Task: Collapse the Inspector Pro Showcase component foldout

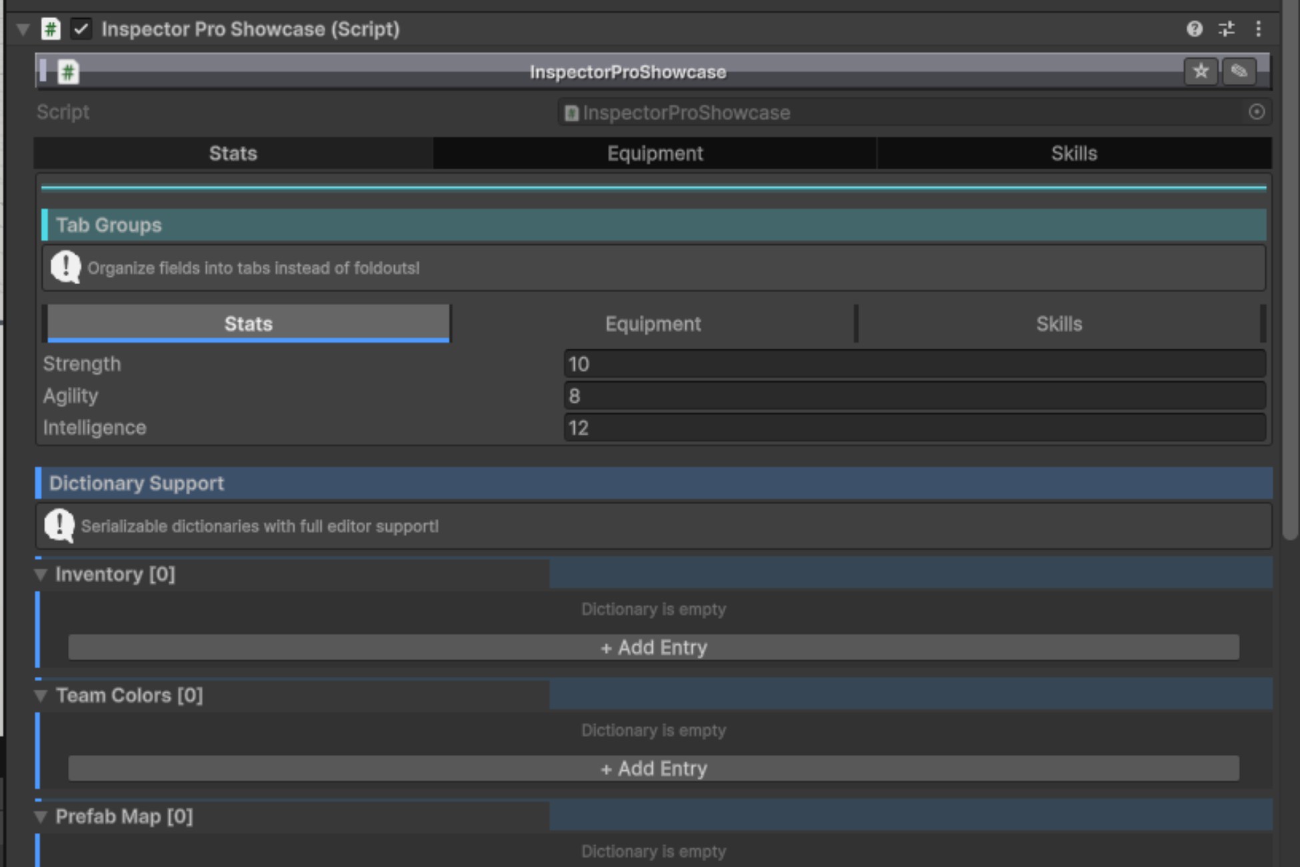Action: click(21, 29)
